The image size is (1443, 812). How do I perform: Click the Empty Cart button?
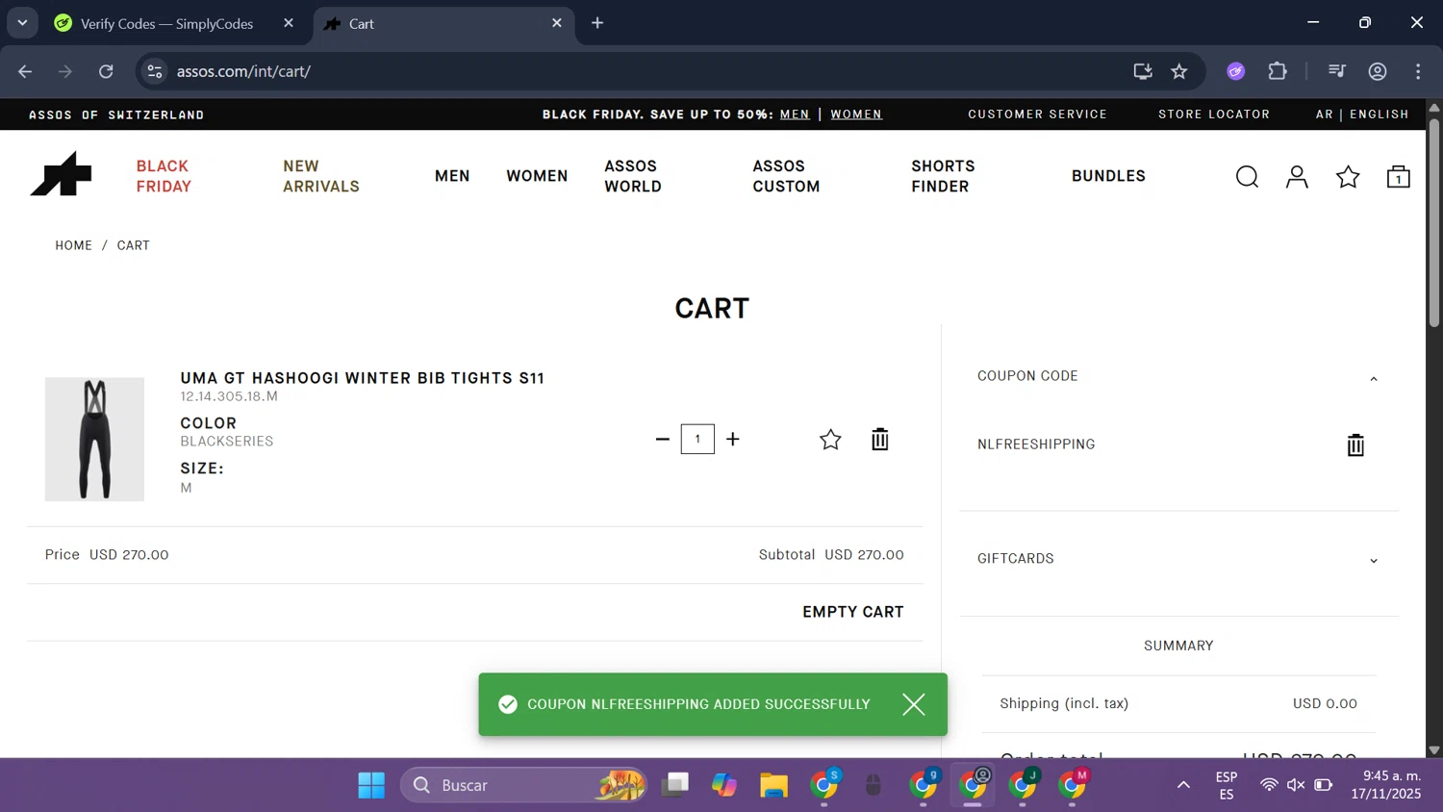pyautogui.click(x=853, y=612)
